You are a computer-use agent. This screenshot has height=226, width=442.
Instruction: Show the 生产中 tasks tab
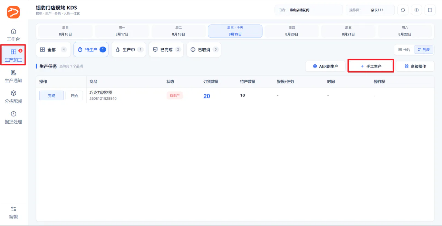(x=128, y=50)
